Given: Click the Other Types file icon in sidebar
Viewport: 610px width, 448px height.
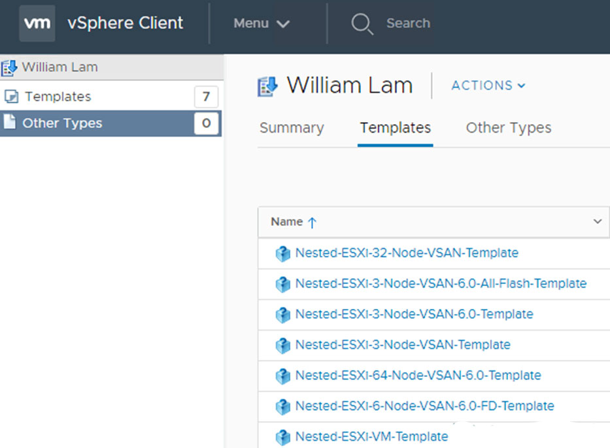Looking at the screenshot, I should pos(10,123).
